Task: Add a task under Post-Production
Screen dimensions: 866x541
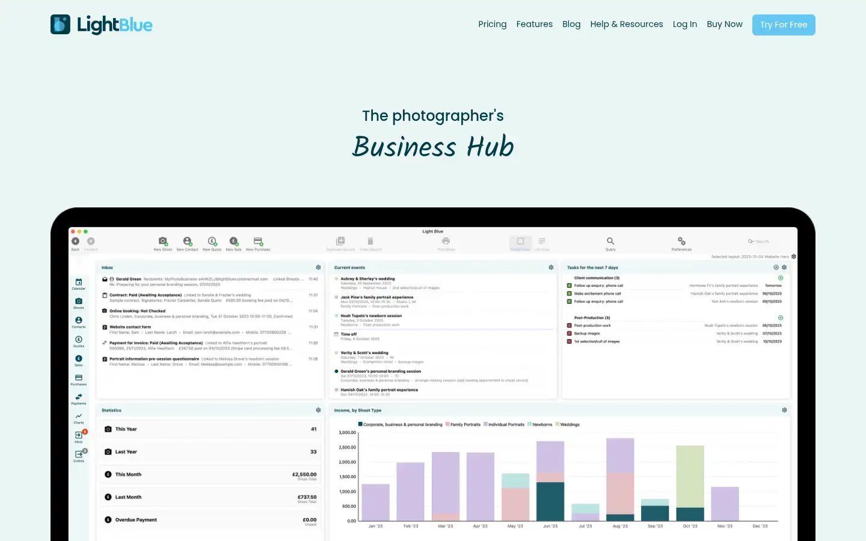Action: pos(781,318)
